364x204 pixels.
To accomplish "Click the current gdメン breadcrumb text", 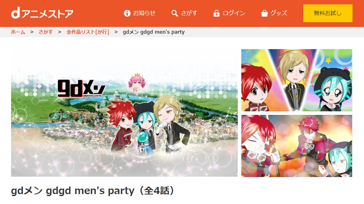I will pyautogui.click(x=154, y=32).
